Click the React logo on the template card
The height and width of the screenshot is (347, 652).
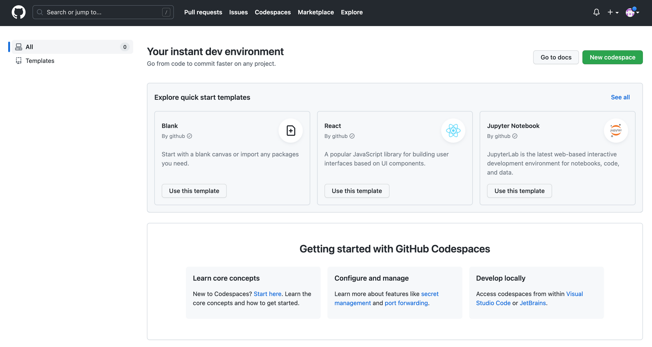(x=453, y=130)
